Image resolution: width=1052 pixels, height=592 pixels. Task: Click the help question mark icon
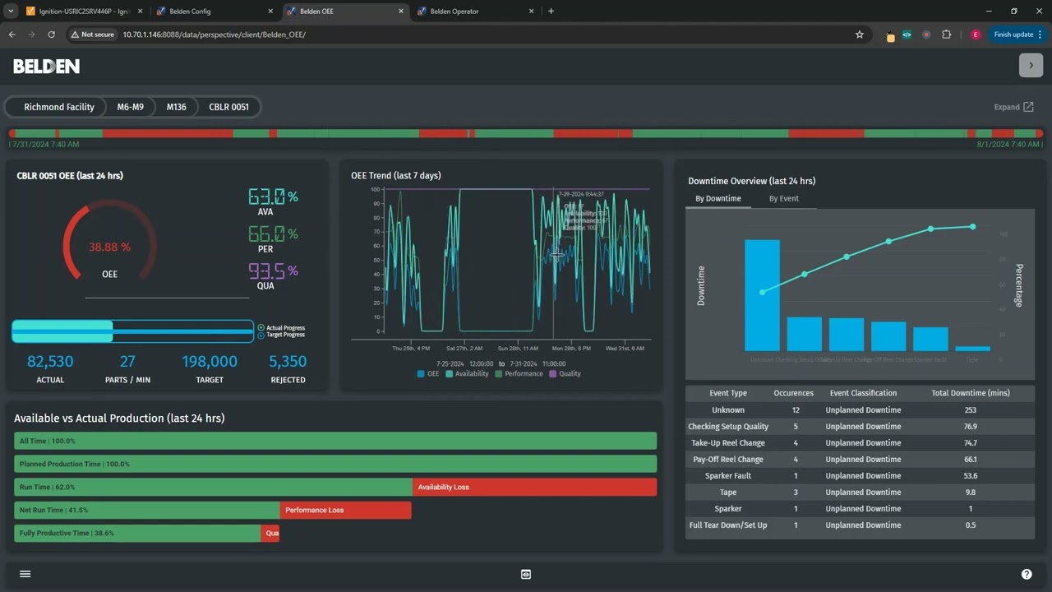1027,574
